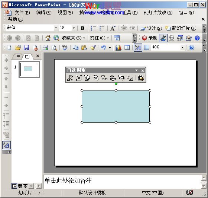The image size is (208, 198).
Task: Increase the indent level
Action: 132,28
